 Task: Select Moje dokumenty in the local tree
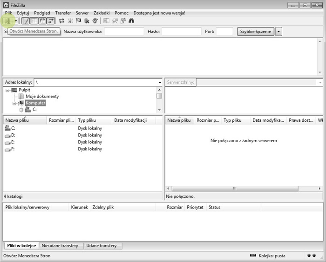click(42, 96)
